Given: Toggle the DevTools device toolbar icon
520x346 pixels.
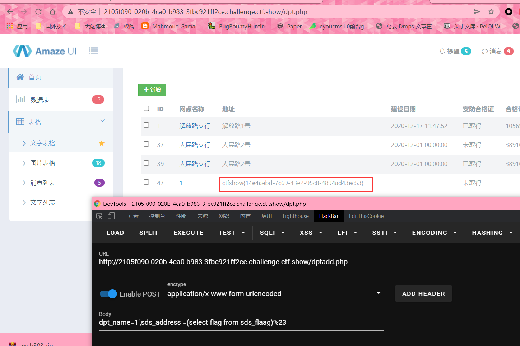Looking at the screenshot, I should pyautogui.click(x=111, y=216).
